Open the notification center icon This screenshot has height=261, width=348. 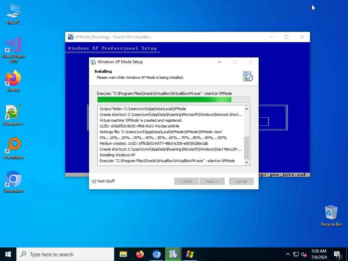pos(337,254)
